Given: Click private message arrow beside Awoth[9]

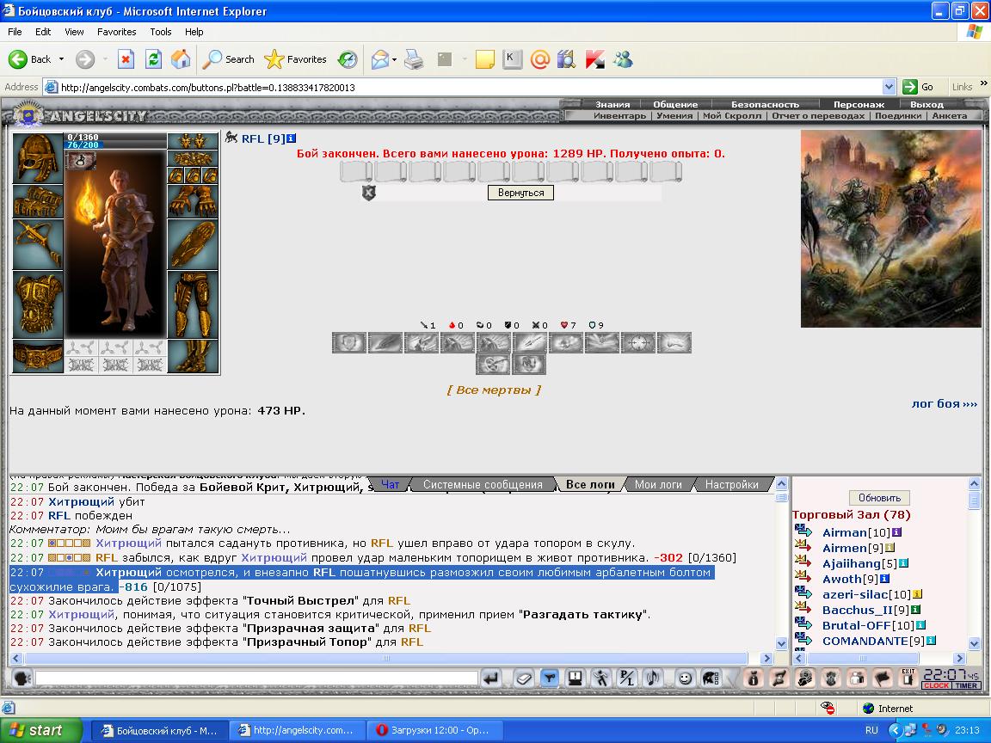Looking at the screenshot, I should click(x=803, y=577).
